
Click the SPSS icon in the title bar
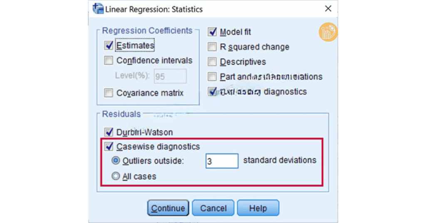coord(98,8)
